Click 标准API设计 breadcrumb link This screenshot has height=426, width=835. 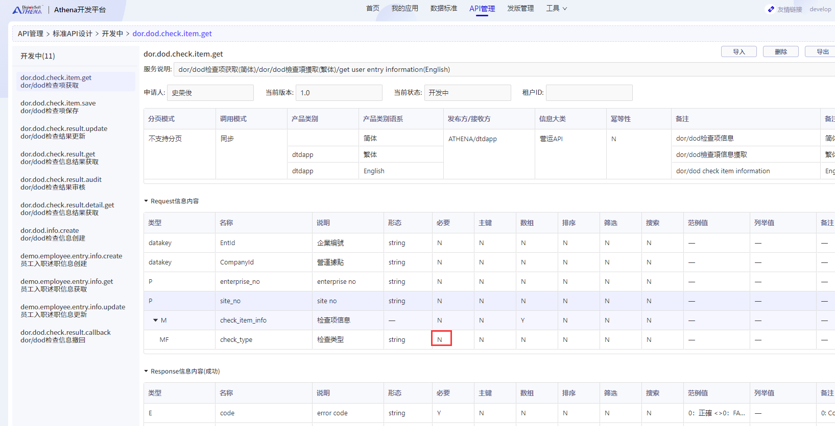coord(73,34)
